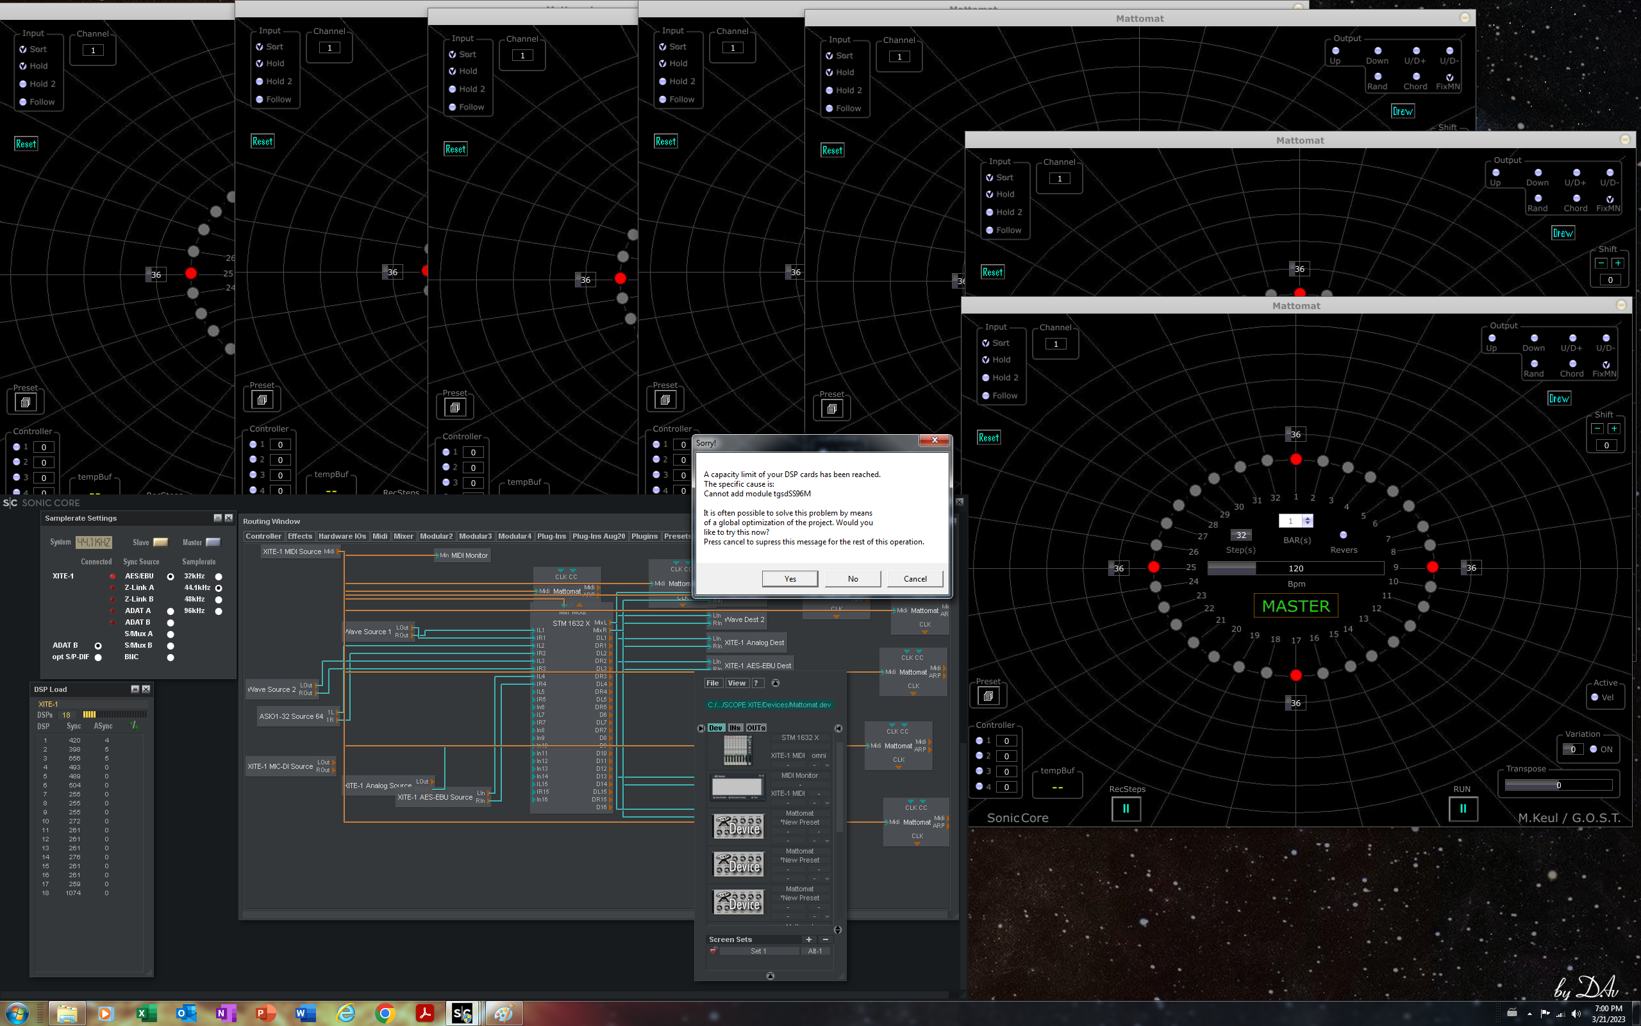The height and width of the screenshot is (1026, 1641).
Task: Remove screen set with minus icon
Action: click(825, 939)
